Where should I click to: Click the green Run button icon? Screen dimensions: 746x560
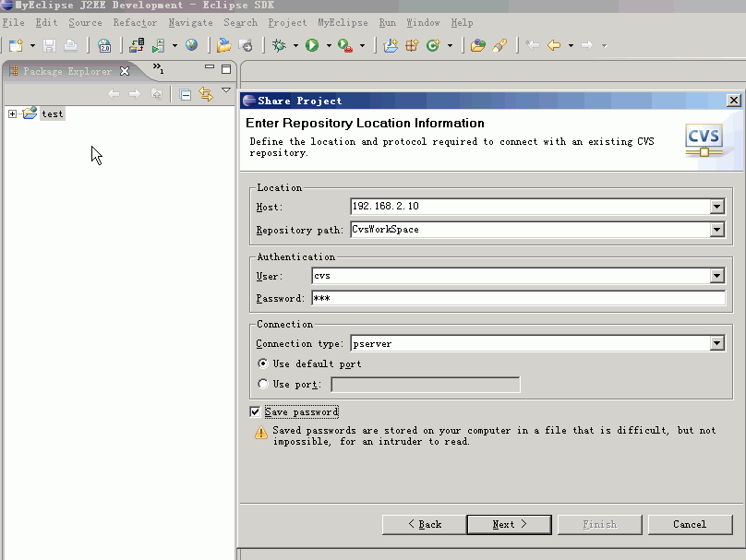pos(312,45)
